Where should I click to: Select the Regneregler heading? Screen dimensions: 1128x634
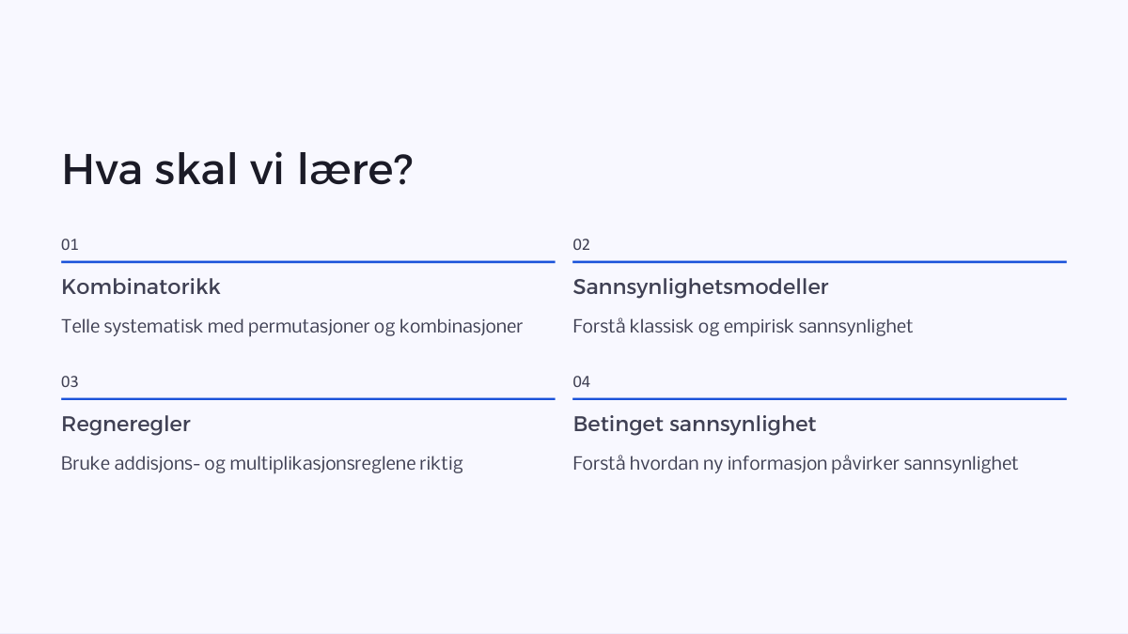click(x=126, y=424)
